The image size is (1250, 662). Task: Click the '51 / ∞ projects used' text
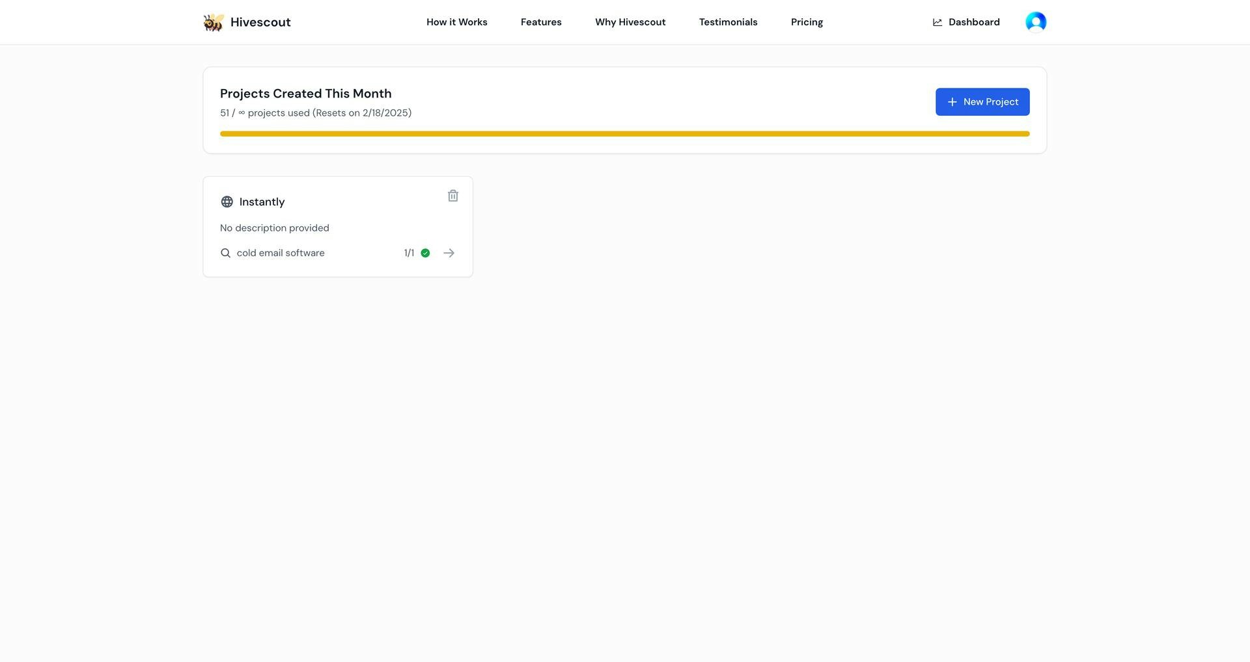[x=265, y=113]
